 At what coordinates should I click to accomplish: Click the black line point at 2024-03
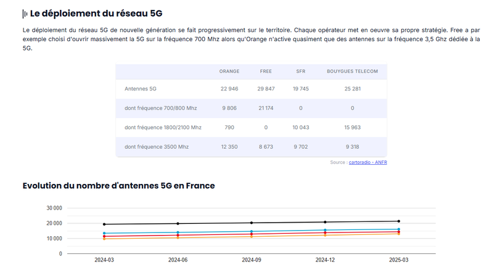(104, 224)
